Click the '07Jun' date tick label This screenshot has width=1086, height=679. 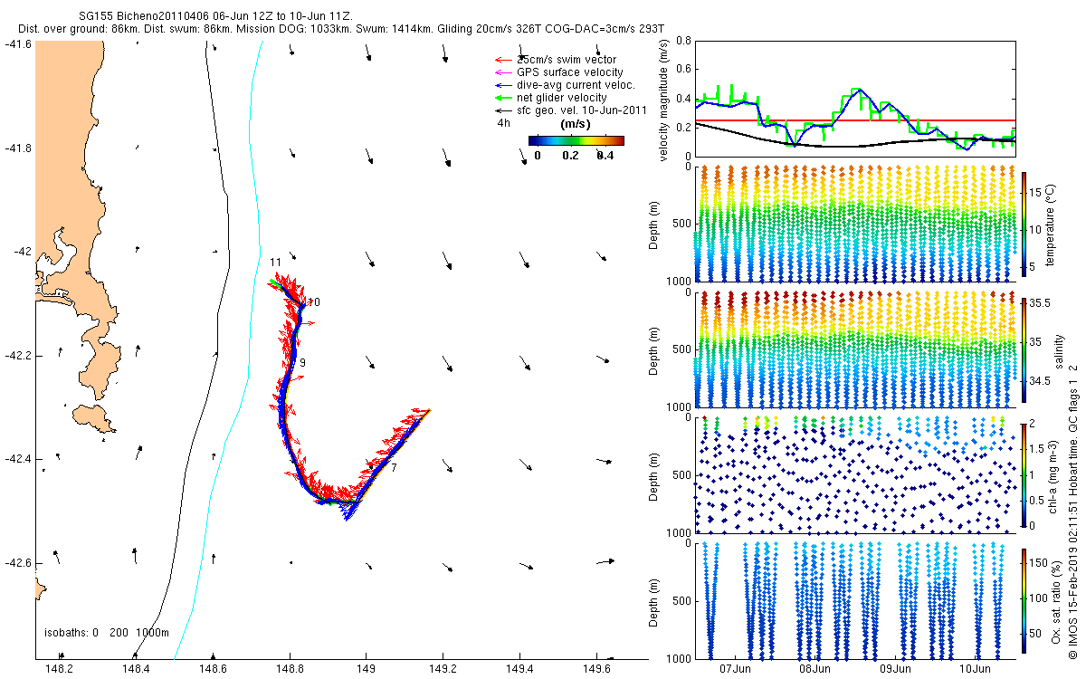pos(736,669)
